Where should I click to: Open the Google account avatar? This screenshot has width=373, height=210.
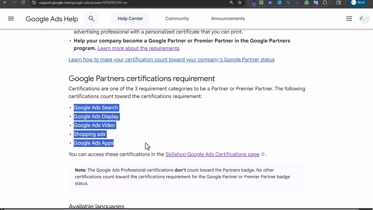(364, 19)
